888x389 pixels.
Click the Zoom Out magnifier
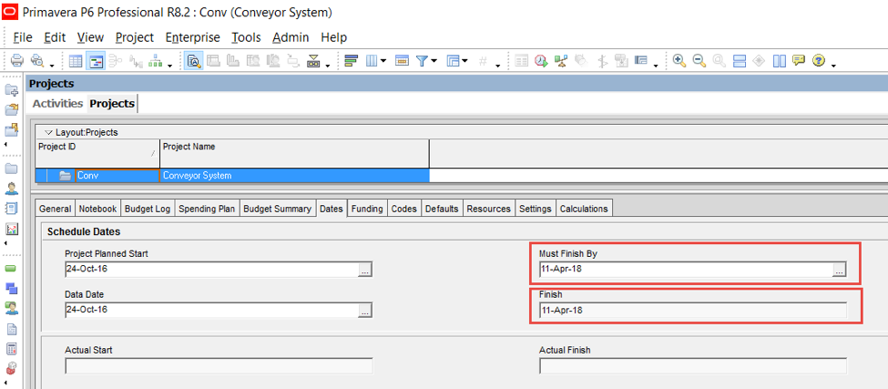tap(699, 61)
